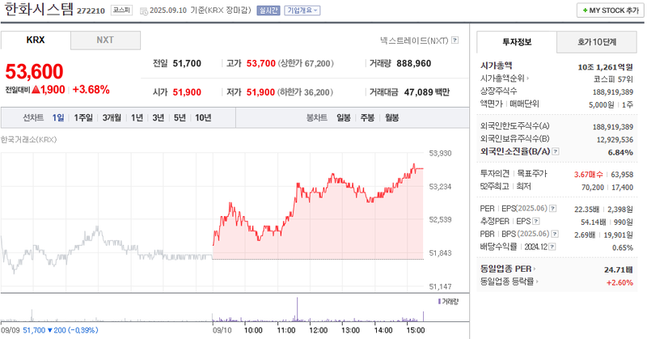Click the 11:00 marker on the time axis
Image resolution: width=647 pixels, height=339 pixels.
coord(286,330)
